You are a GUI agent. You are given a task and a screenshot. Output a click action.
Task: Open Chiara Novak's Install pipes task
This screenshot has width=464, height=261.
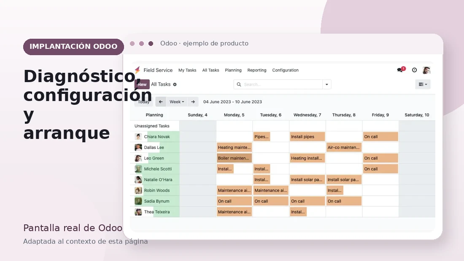(x=307, y=137)
